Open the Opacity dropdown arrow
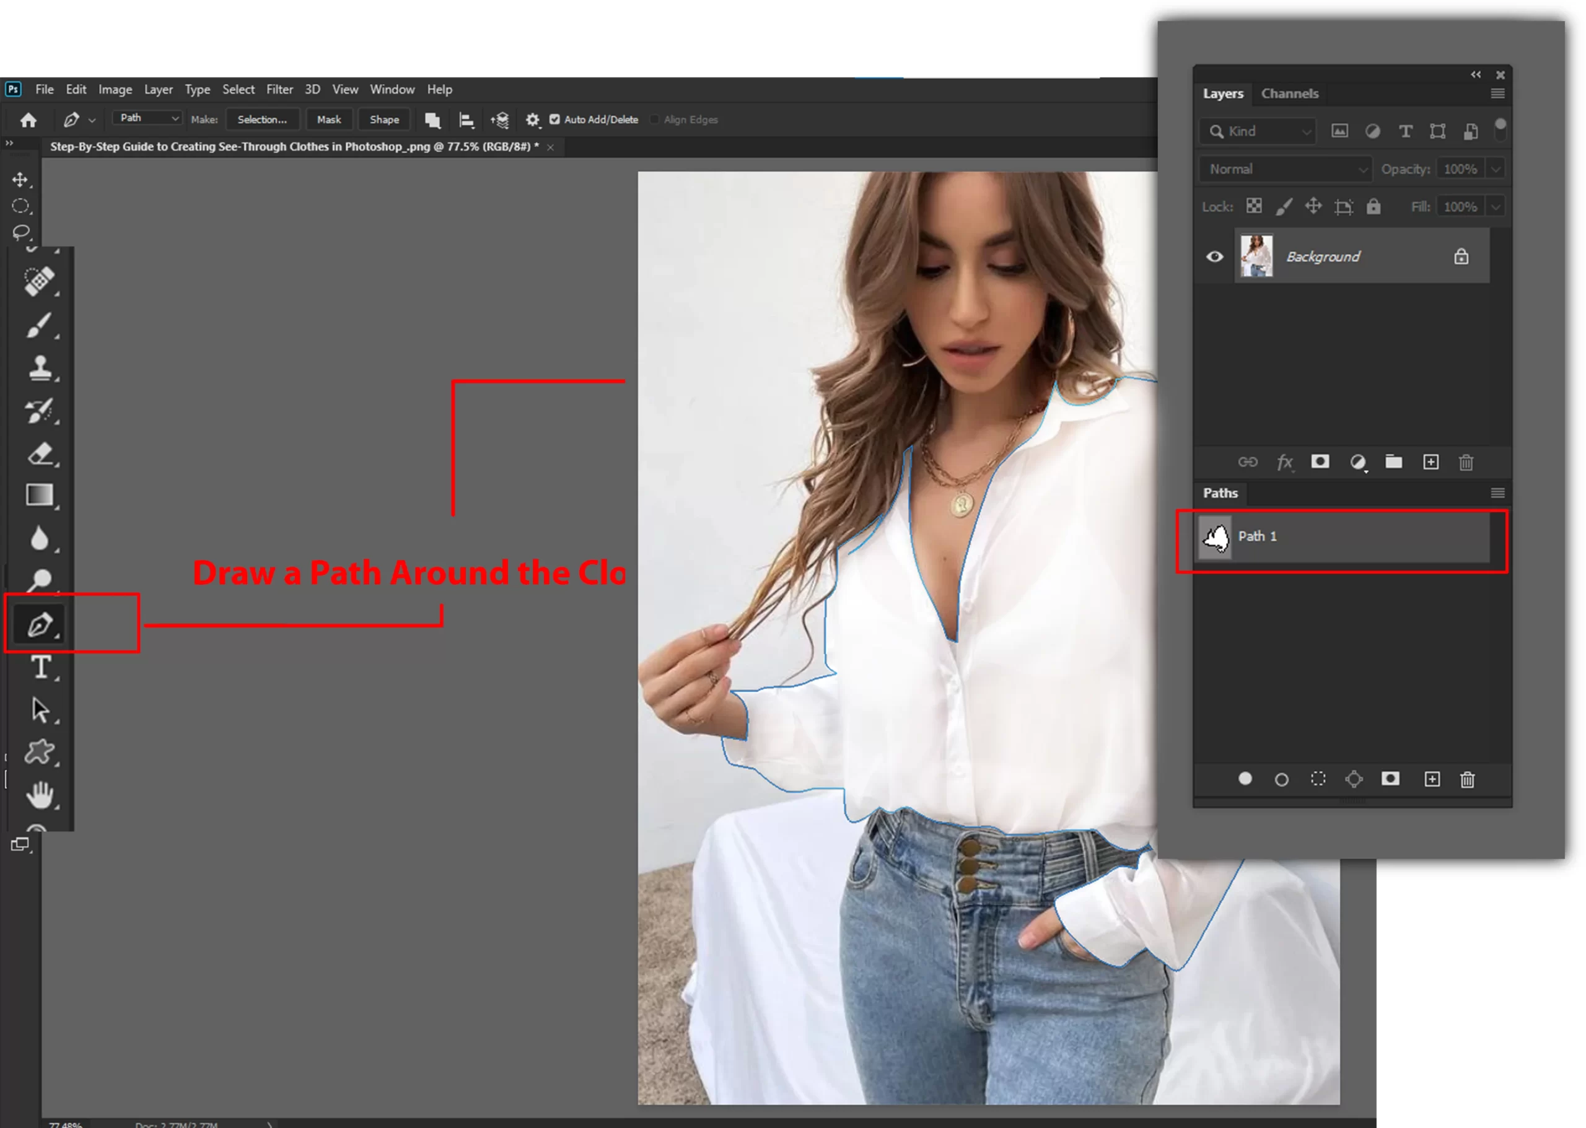The height and width of the screenshot is (1128, 1586). [1495, 170]
